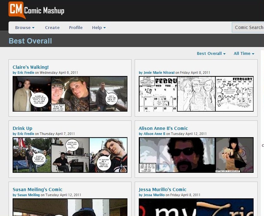The height and width of the screenshot is (216, 264).
Task: Open the Alison Anne B's Comic title
Action: click(163, 128)
